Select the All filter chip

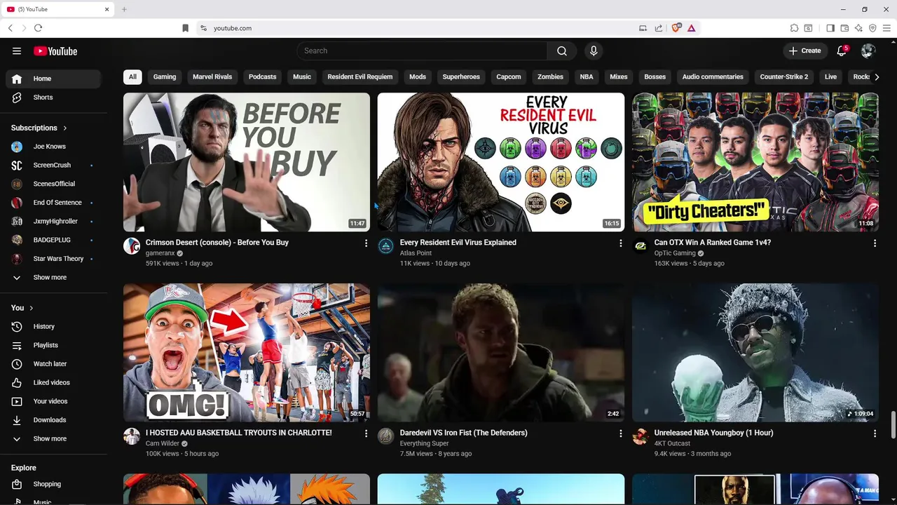click(132, 76)
